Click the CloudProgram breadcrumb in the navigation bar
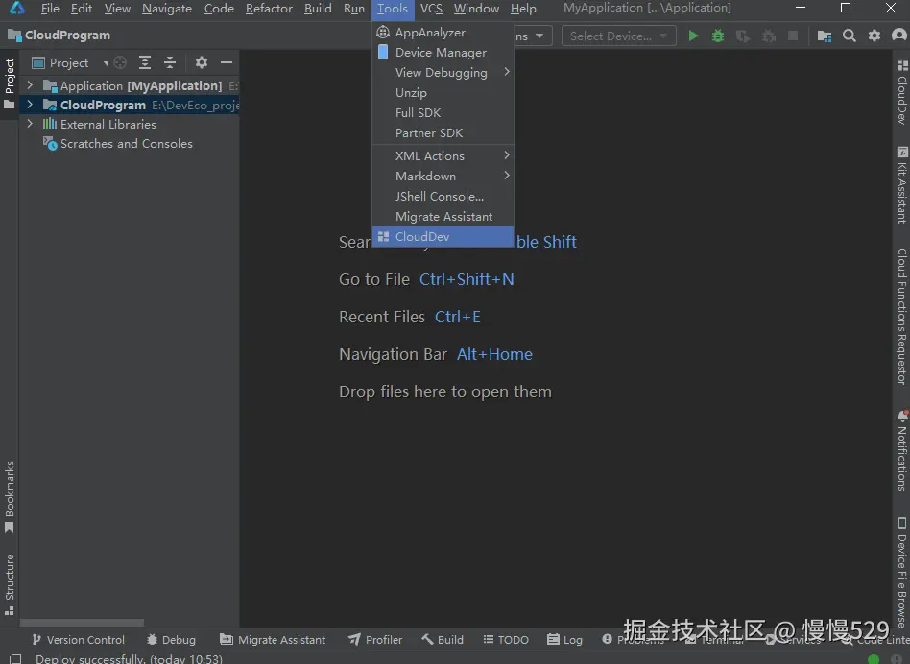 [60, 36]
